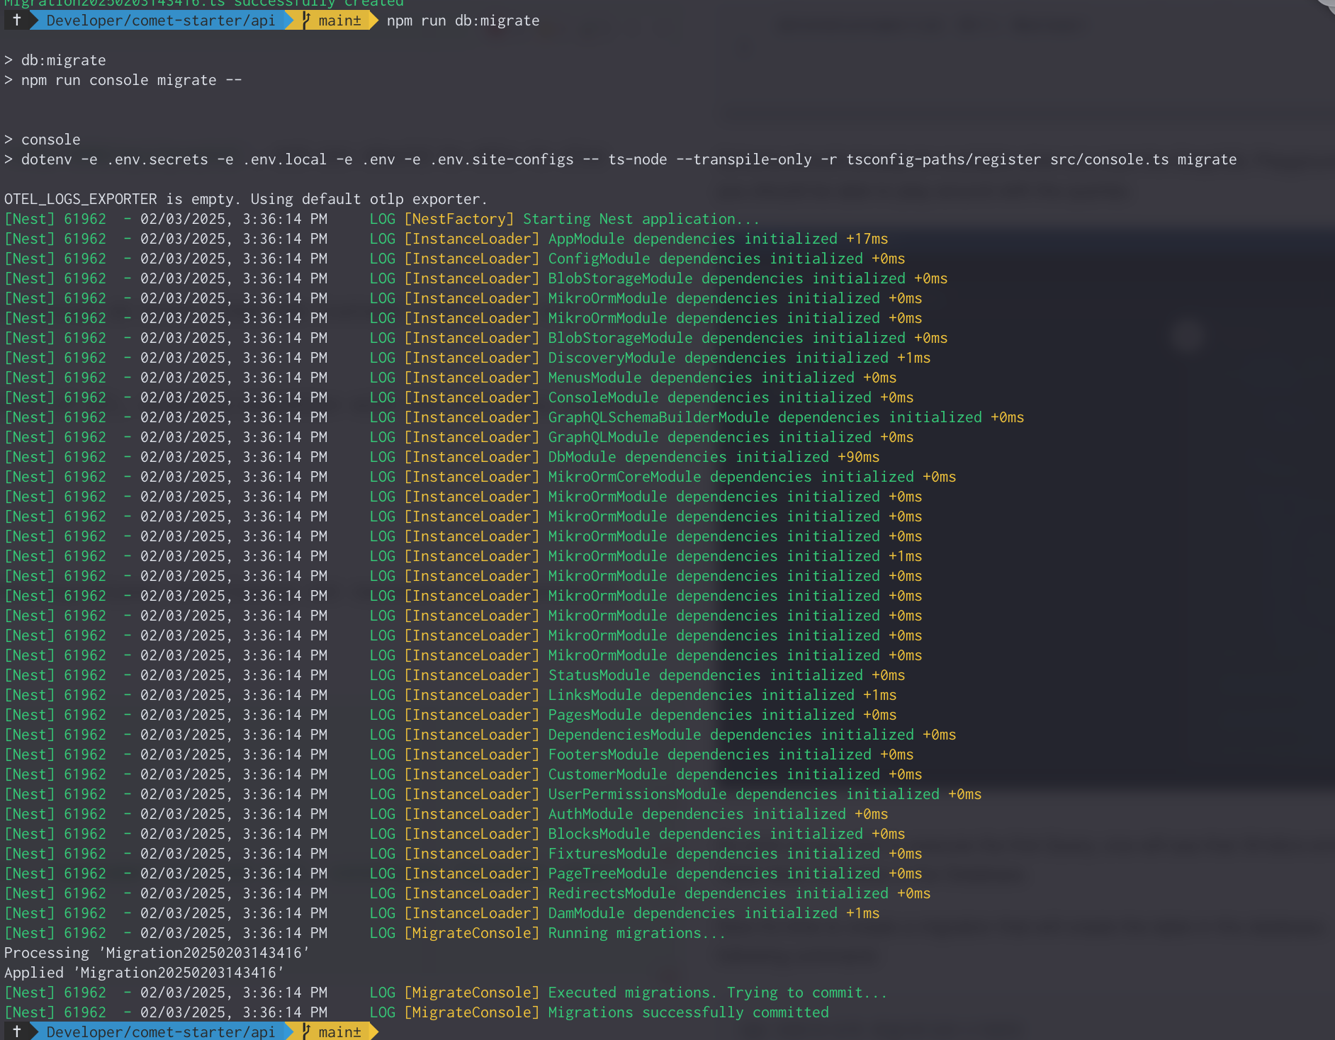
Task: Click the UserPermissionsModule log entry
Action: (764, 794)
